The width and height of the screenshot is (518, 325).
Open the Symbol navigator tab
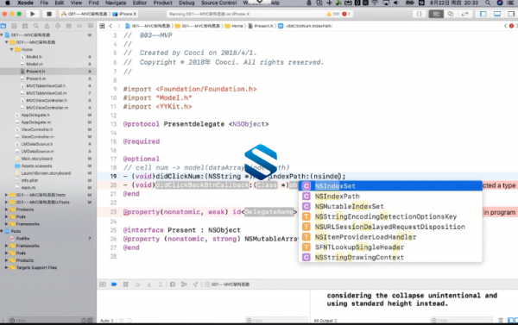[25, 26]
